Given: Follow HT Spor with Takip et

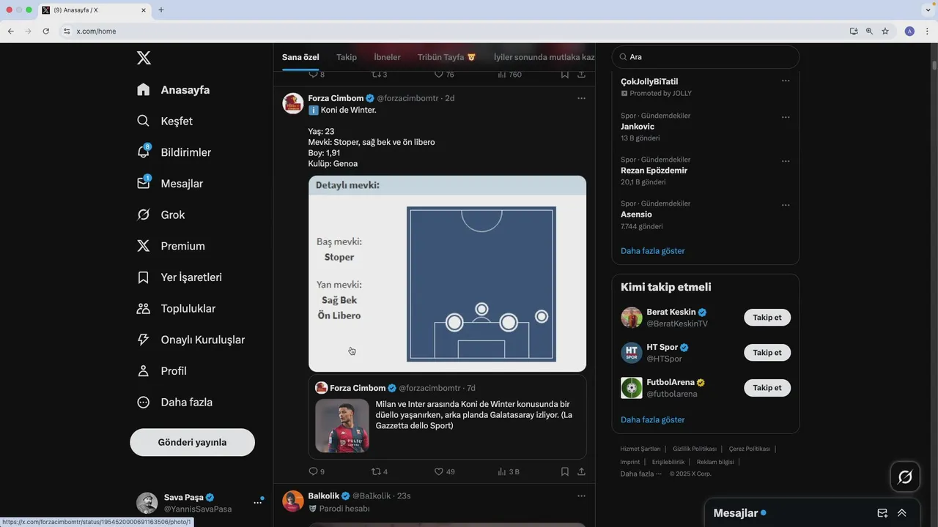Looking at the screenshot, I should click(767, 353).
